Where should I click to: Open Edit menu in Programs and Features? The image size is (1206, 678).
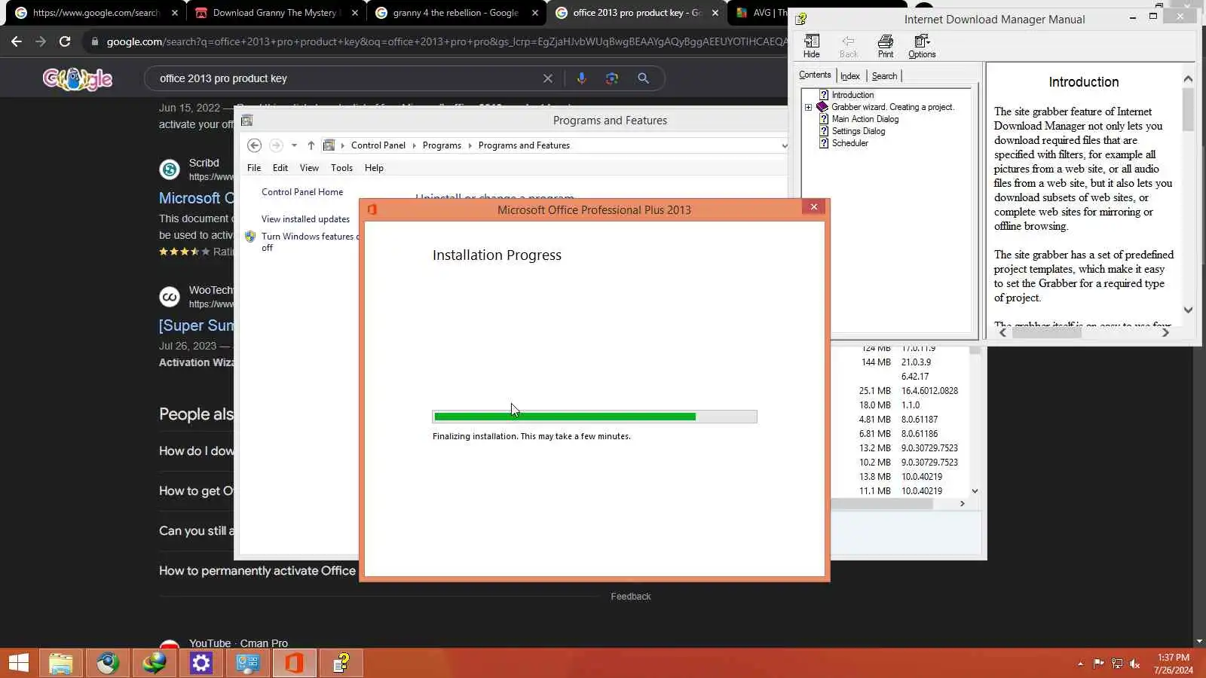pos(280,168)
